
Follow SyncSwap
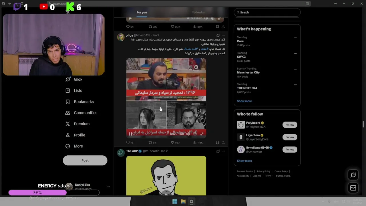pyautogui.click(x=290, y=149)
